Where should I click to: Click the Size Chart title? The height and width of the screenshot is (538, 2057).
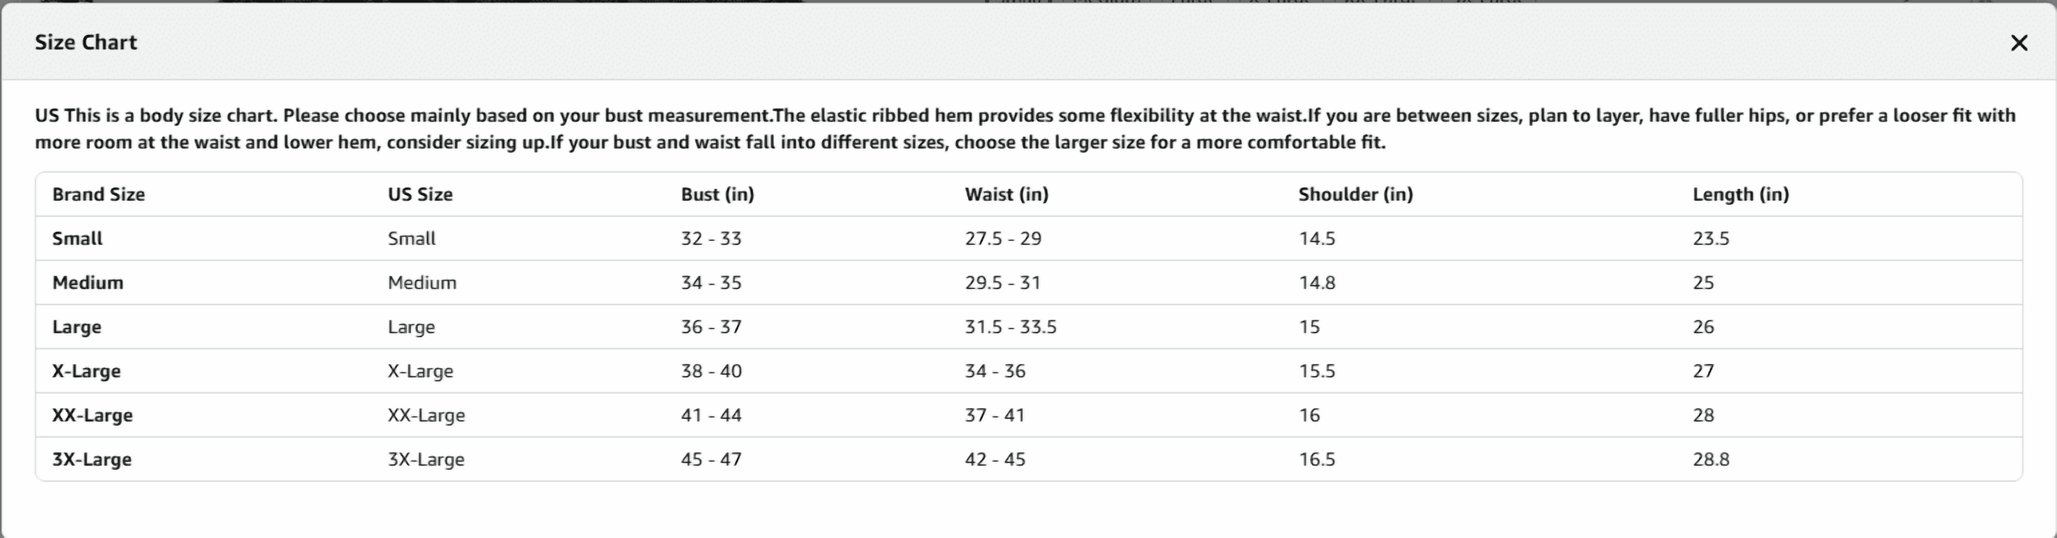coord(85,42)
